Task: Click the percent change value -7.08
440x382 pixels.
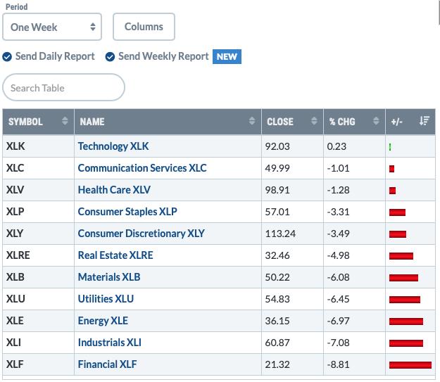Action: click(x=338, y=343)
